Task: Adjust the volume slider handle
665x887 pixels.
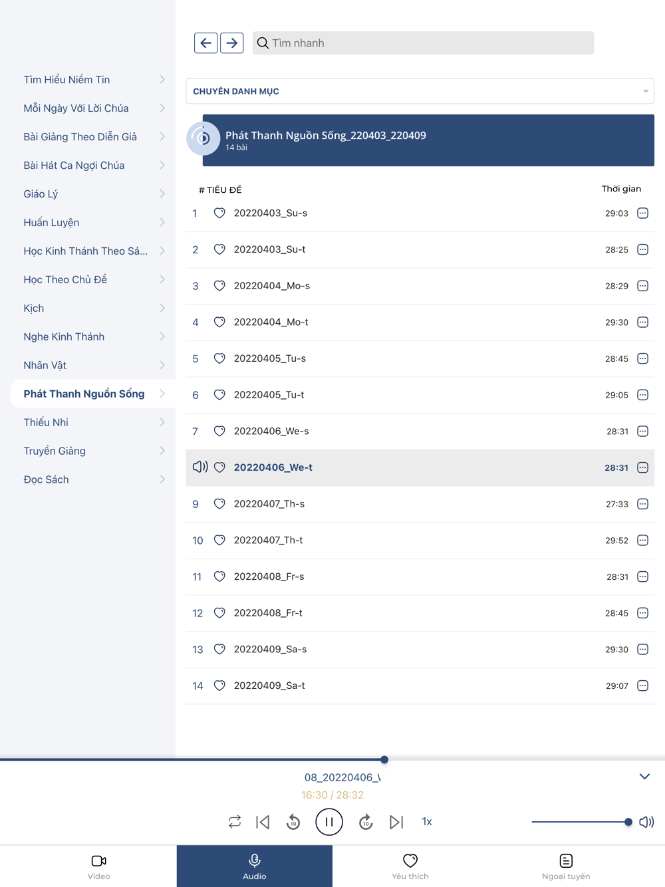Action: click(x=628, y=822)
